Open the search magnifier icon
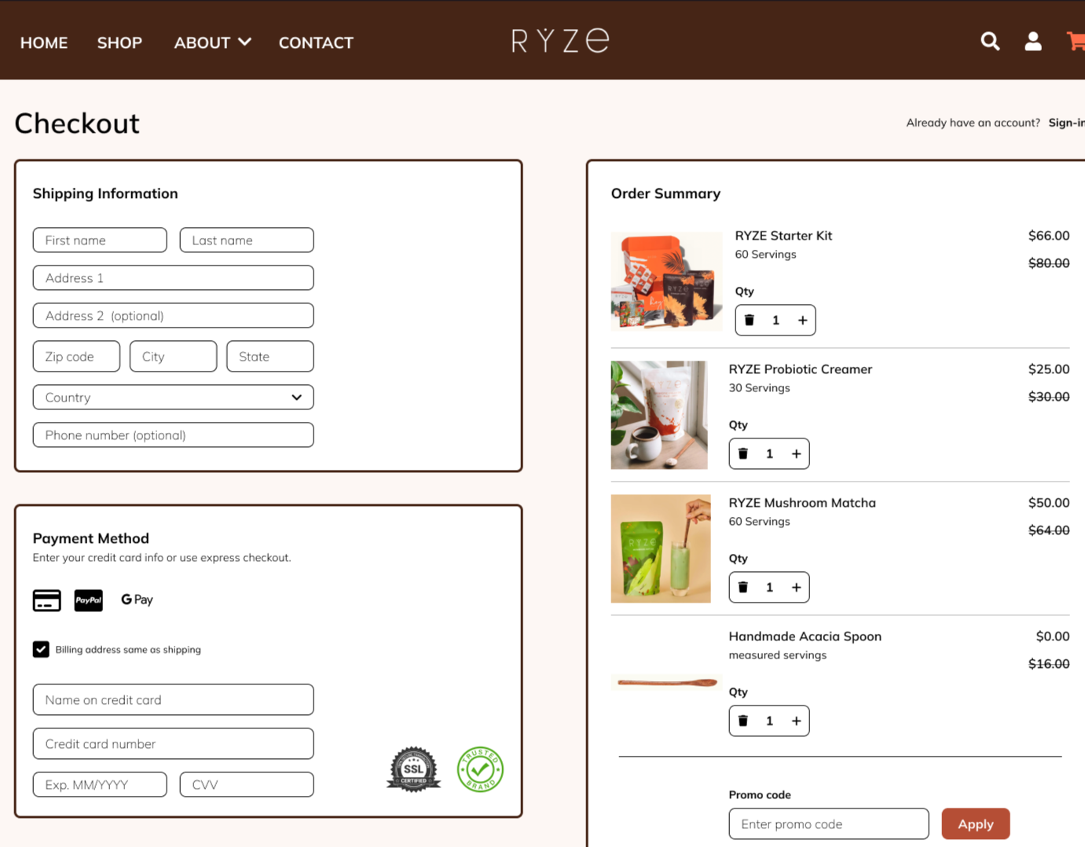 click(990, 42)
